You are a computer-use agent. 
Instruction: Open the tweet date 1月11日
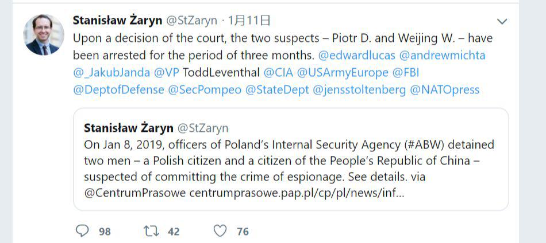[x=249, y=21]
